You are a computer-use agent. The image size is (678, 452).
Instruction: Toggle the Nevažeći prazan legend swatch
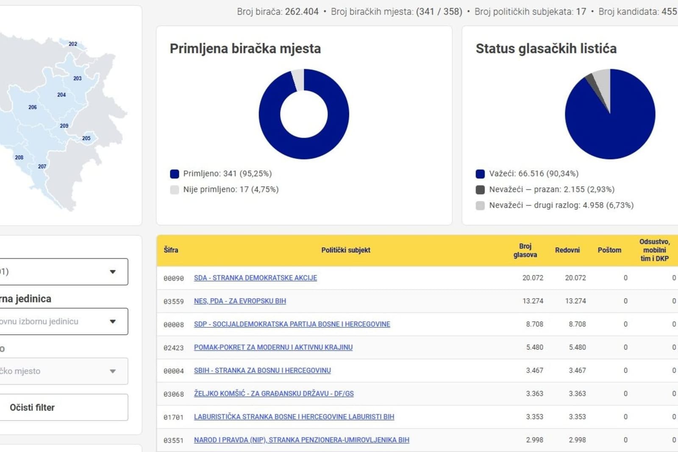pyautogui.click(x=480, y=189)
